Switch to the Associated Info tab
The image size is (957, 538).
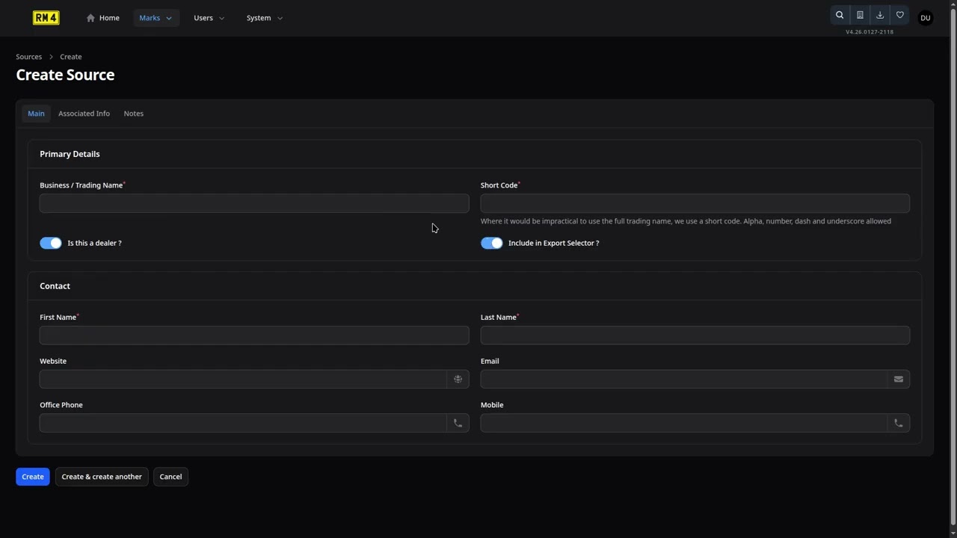(x=84, y=114)
